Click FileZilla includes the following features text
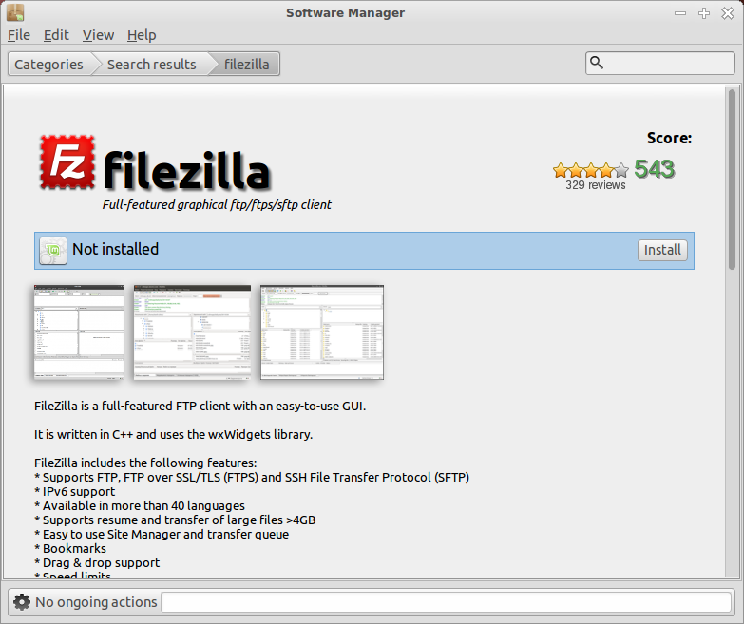This screenshot has width=744, height=624. tap(145, 463)
